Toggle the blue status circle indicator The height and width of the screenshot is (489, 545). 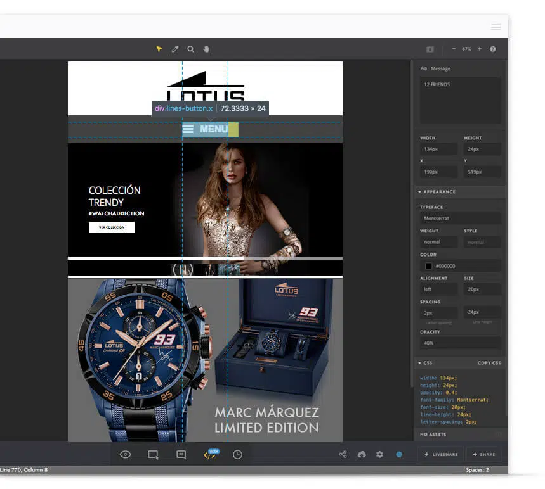tap(399, 454)
